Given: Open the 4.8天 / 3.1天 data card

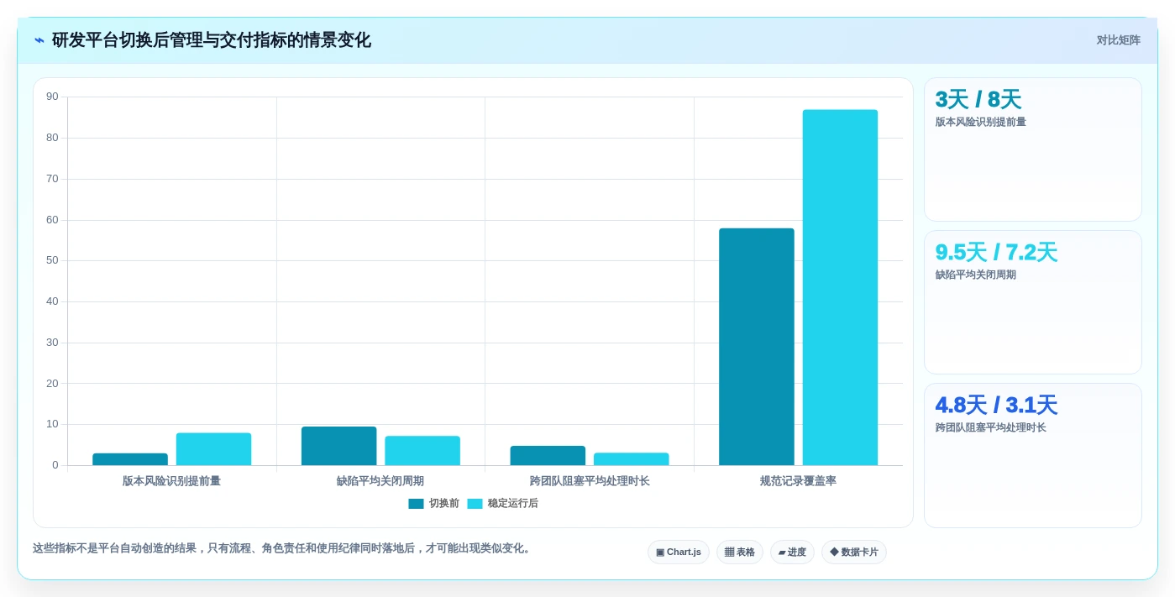Looking at the screenshot, I should (x=1033, y=456).
